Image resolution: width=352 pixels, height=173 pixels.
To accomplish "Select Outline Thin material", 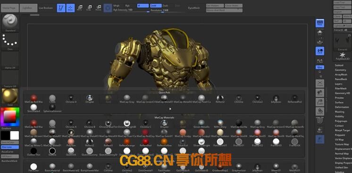I will click(x=34, y=152).
